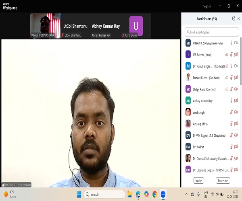Click Sign in at top
242x201 pixels.
pyautogui.click(x=207, y=6)
